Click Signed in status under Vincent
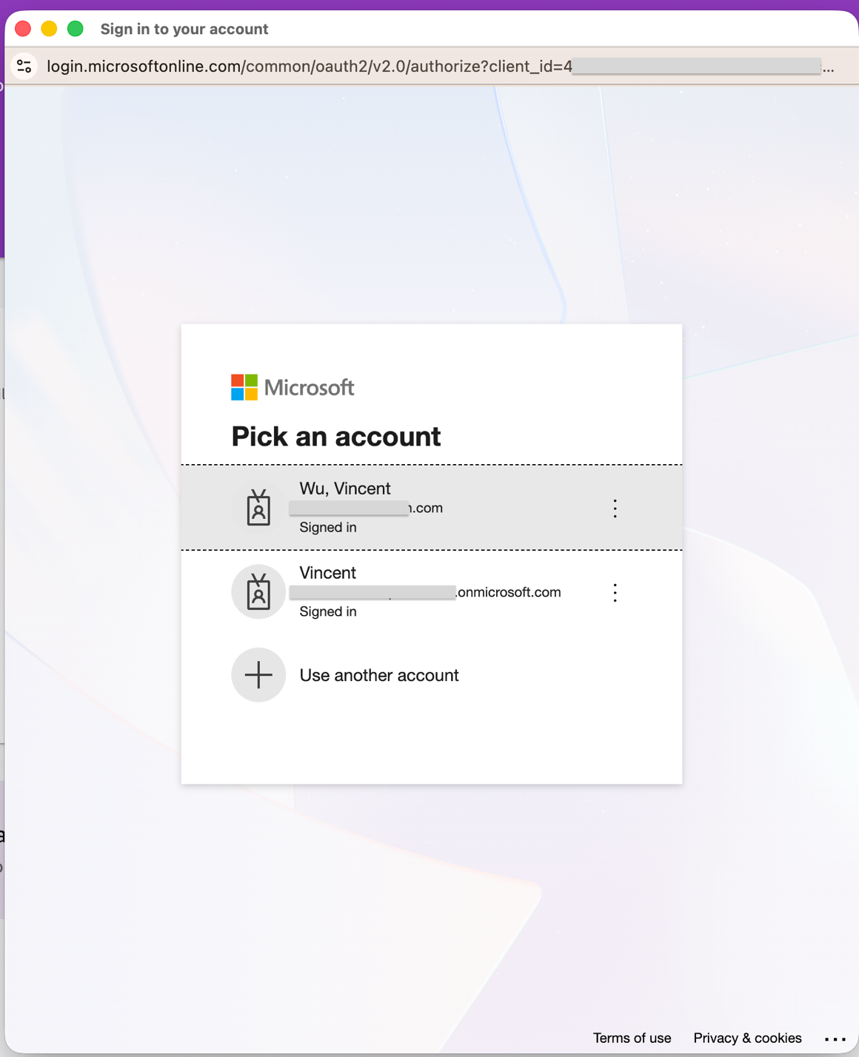 pos(328,611)
